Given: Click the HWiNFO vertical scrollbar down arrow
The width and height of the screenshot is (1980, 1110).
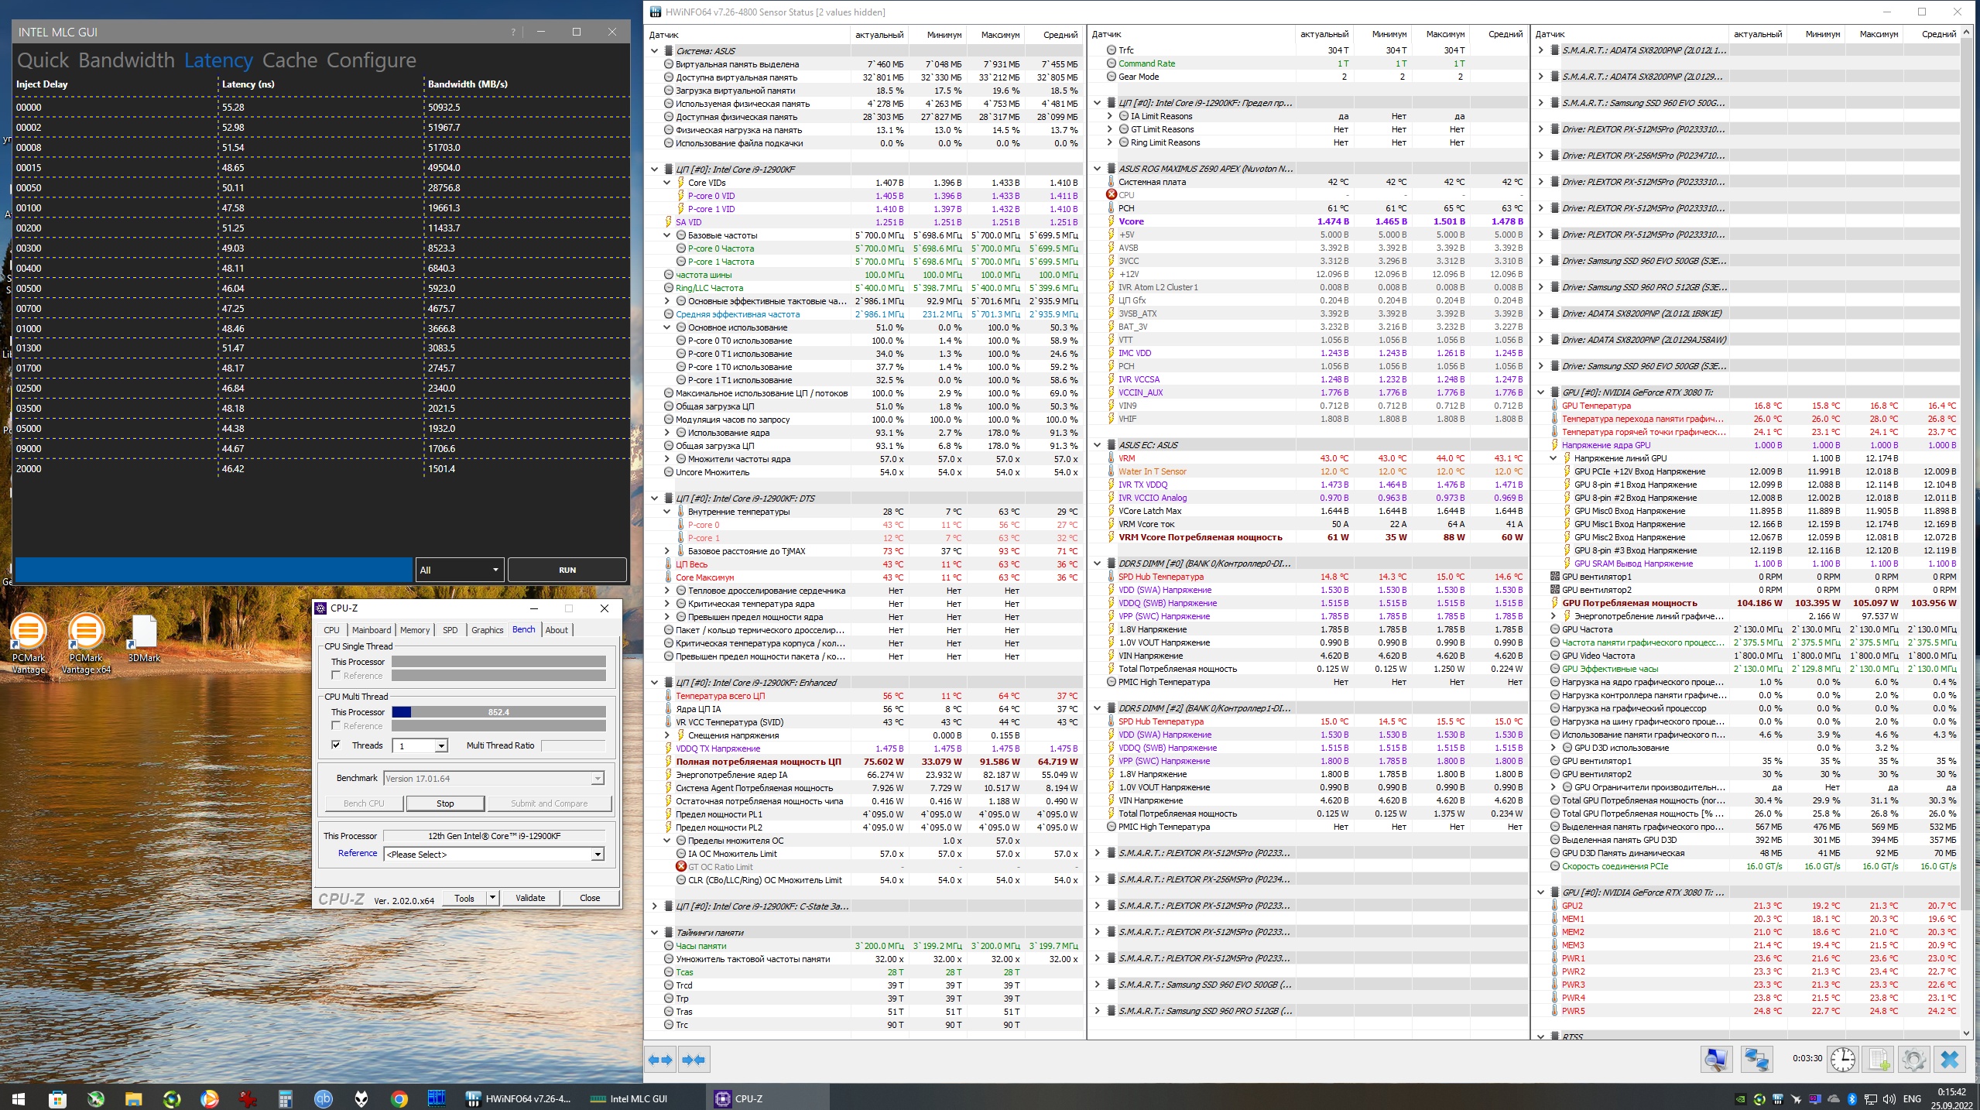Looking at the screenshot, I should tap(1966, 1033).
